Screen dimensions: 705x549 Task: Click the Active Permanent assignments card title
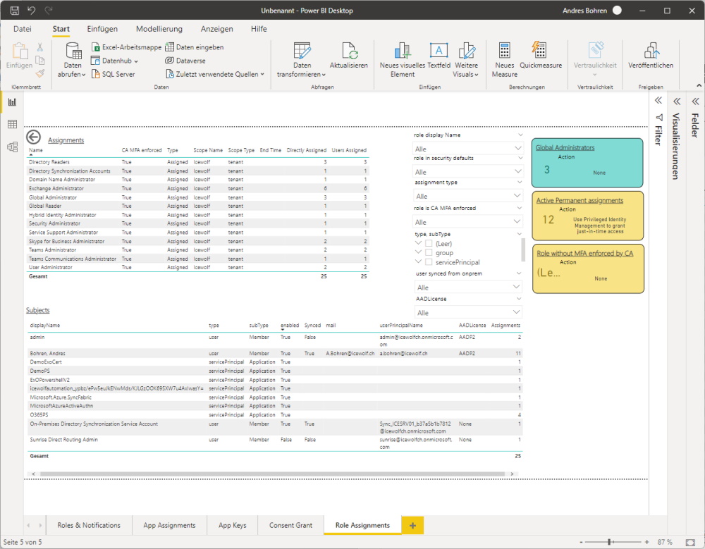pos(580,201)
